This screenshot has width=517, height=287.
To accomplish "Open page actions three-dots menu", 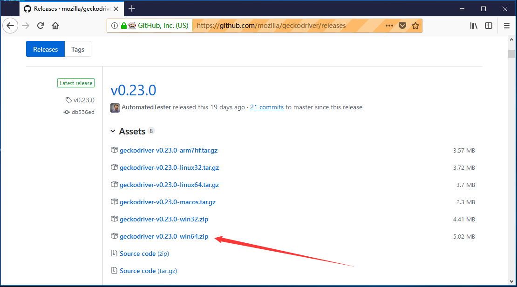I will click(389, 26).
